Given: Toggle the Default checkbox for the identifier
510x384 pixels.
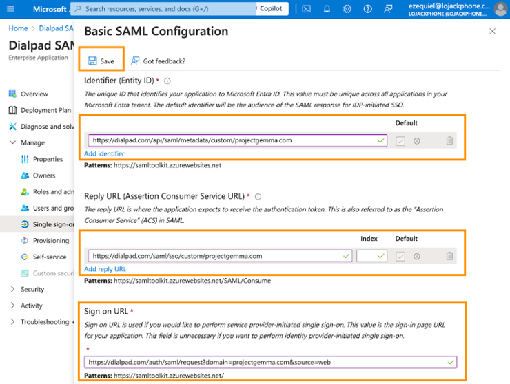Looking at the screenshot, I should click(400, 141).
